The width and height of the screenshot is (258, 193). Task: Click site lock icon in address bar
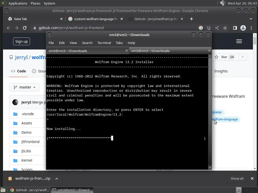pos(35,28)
